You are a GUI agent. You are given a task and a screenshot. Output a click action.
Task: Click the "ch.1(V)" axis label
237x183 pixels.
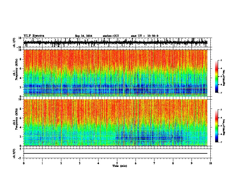pos(14,42)
